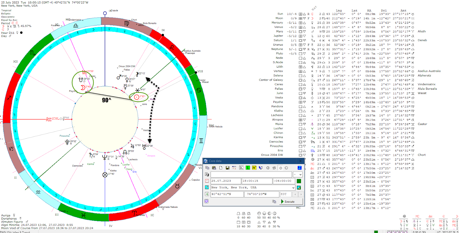Select the Uranus glyph in the chart wheel
Image resolution: width=459 pixels, height=233 pixels.
pos(144,147)
